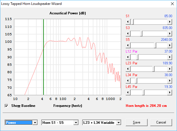Click the L34 Par label
The image size is (177, 131).
(131, 75)
